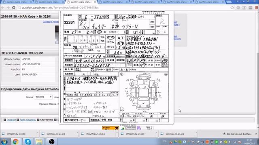Open downloaded file 000200132_18.jpg
259x145 pixels.
pos(16,134)
